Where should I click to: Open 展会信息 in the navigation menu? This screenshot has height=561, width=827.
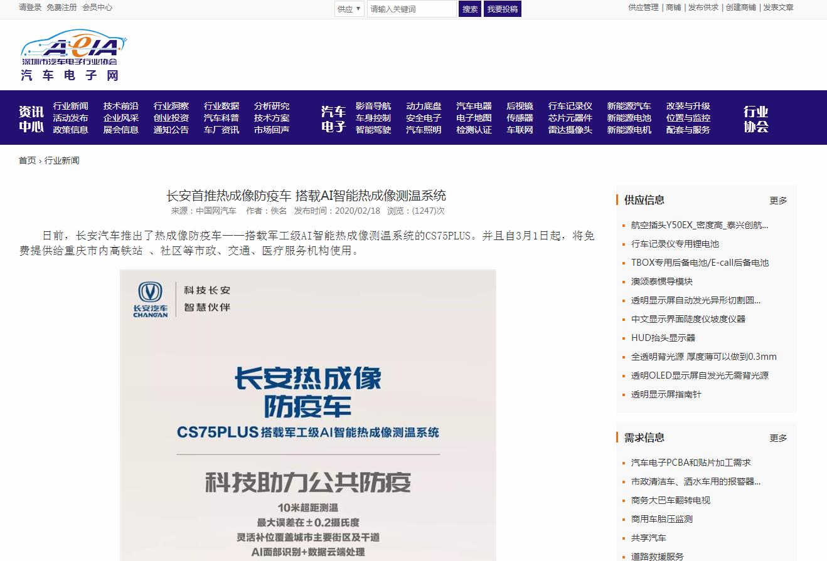(121, 130)
